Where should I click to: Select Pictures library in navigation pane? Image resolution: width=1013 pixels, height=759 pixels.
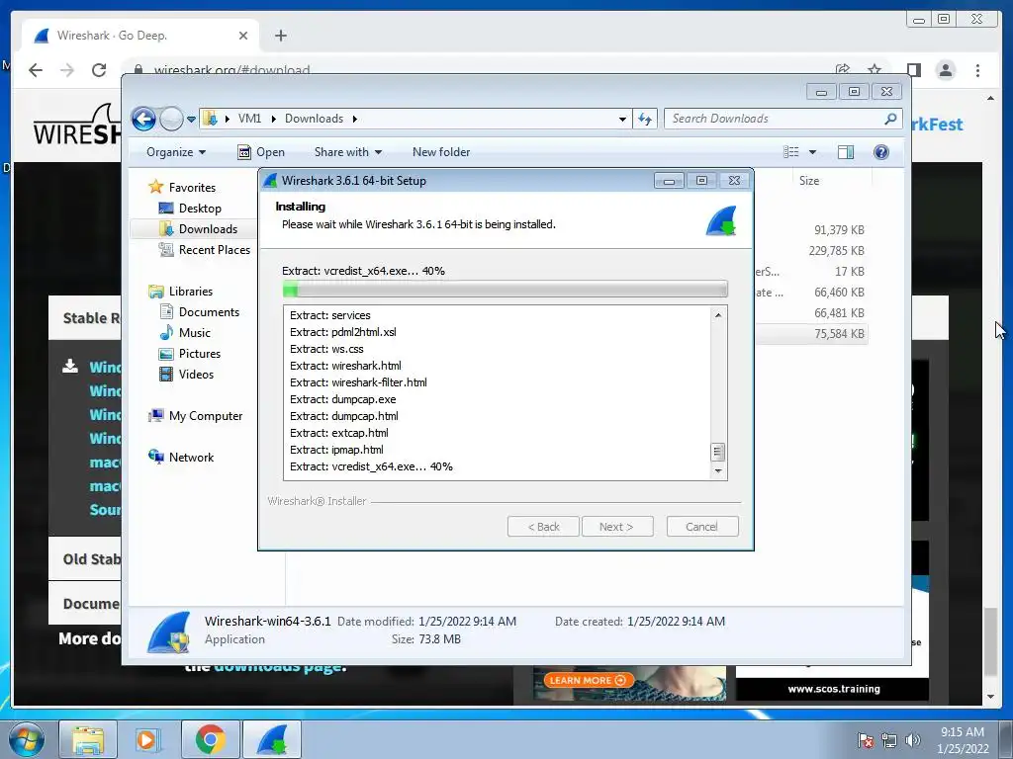pyautogui.click(x=199, y=354)
